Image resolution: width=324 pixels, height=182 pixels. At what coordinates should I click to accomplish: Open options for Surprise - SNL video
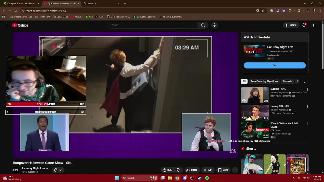tap(307, 89)
